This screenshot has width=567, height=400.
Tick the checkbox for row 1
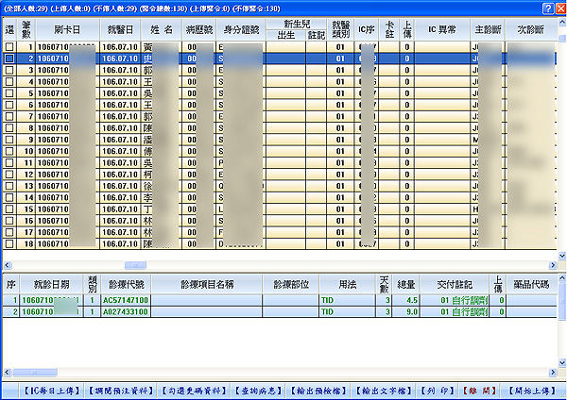[9, 46]
